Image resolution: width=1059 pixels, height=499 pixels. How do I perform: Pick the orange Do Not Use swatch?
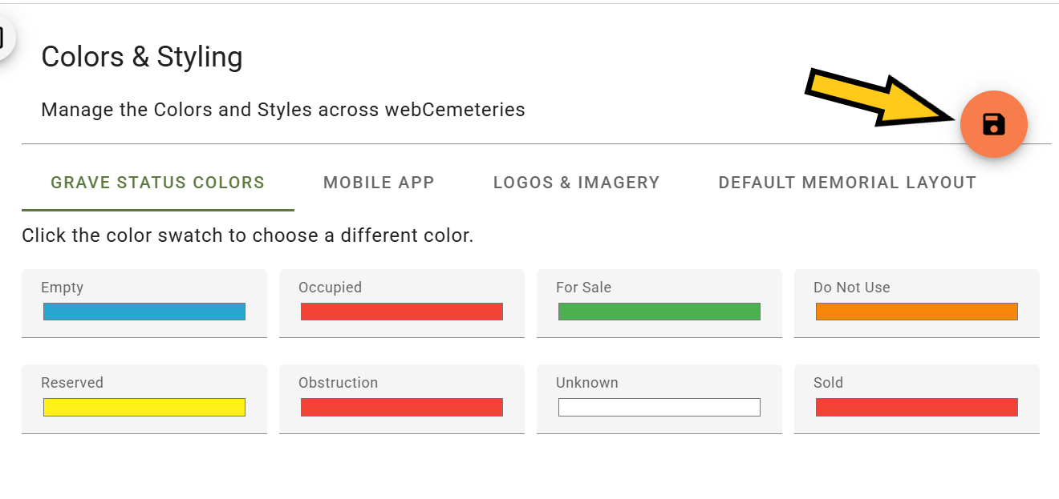pos(917,312)
